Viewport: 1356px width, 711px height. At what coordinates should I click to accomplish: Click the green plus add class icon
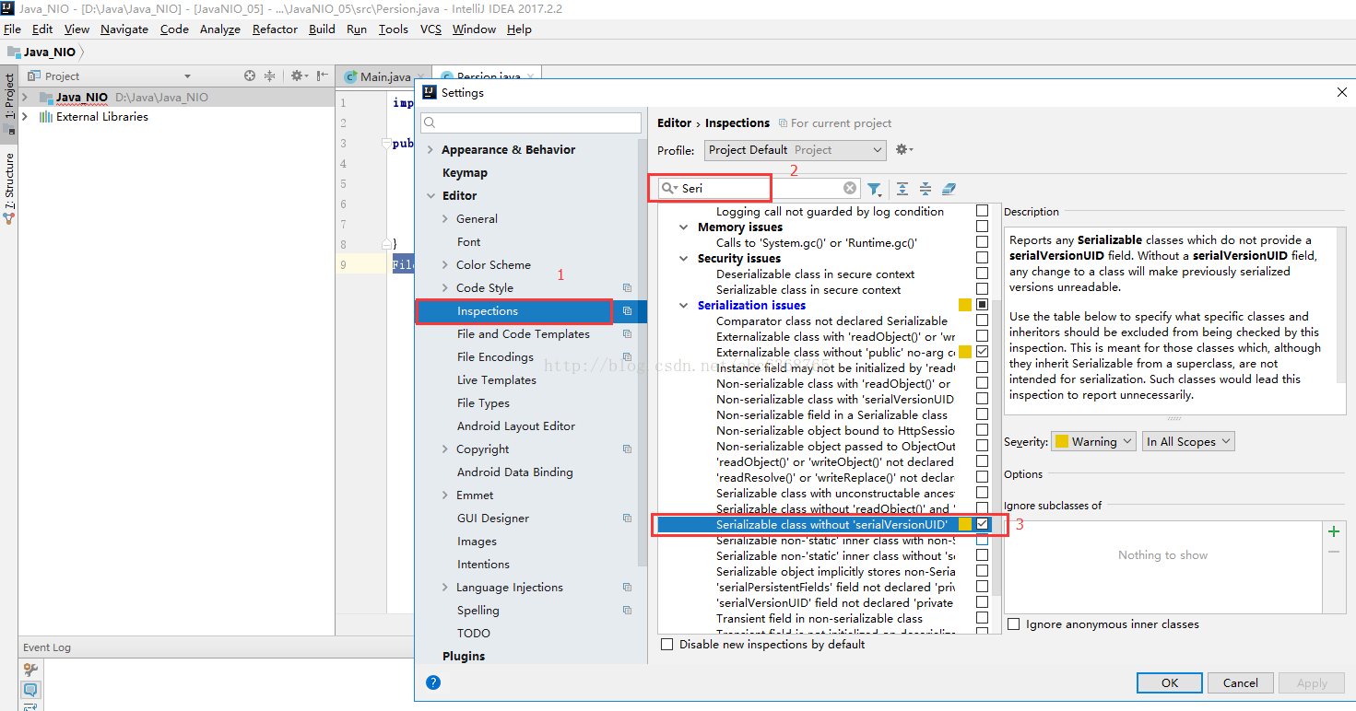pos(1333,531)
